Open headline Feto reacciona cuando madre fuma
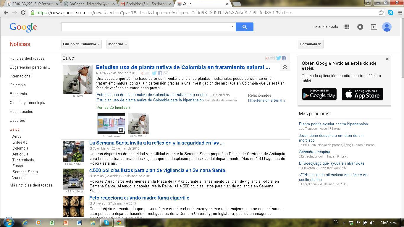The height and width of the screenshot is (227, 404). [139, 198]
